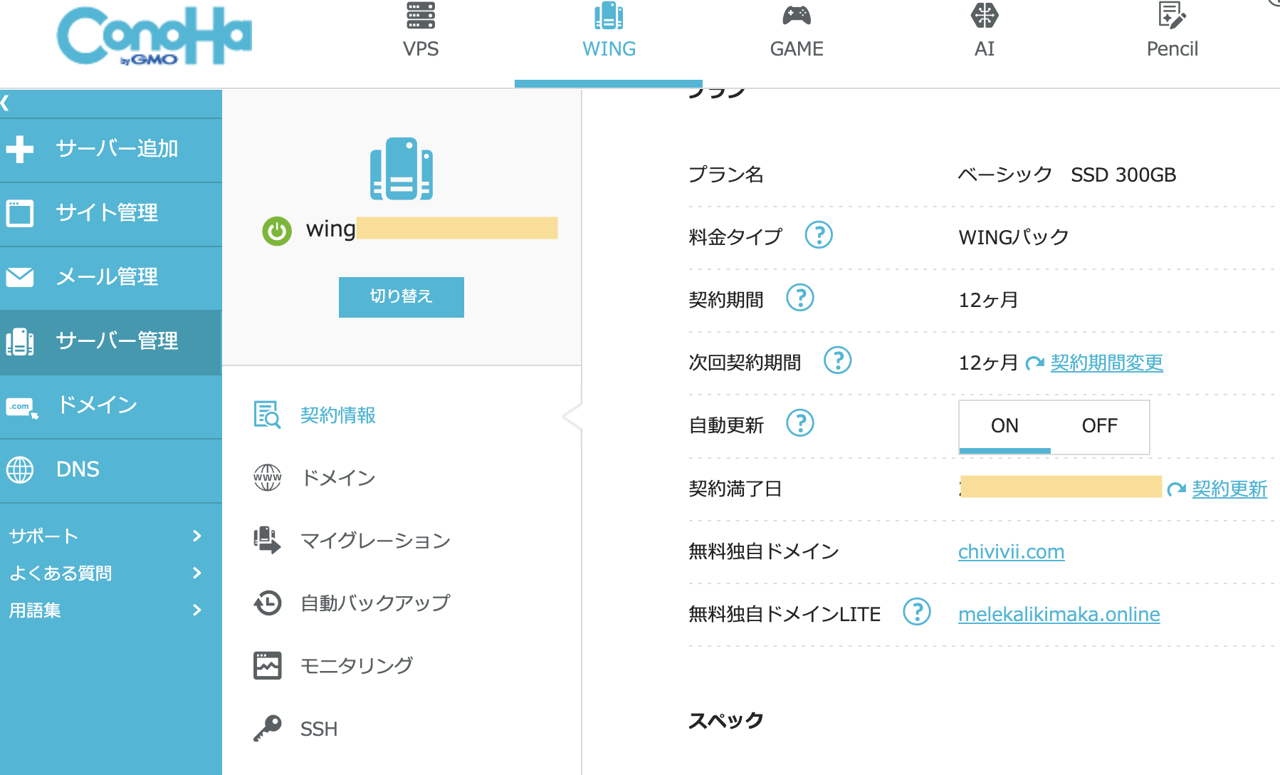Image resolution: width=1280 pixels, height=775 pixels.
Task: Click the メール管理 envelope icon
Action: coord(20,277)
